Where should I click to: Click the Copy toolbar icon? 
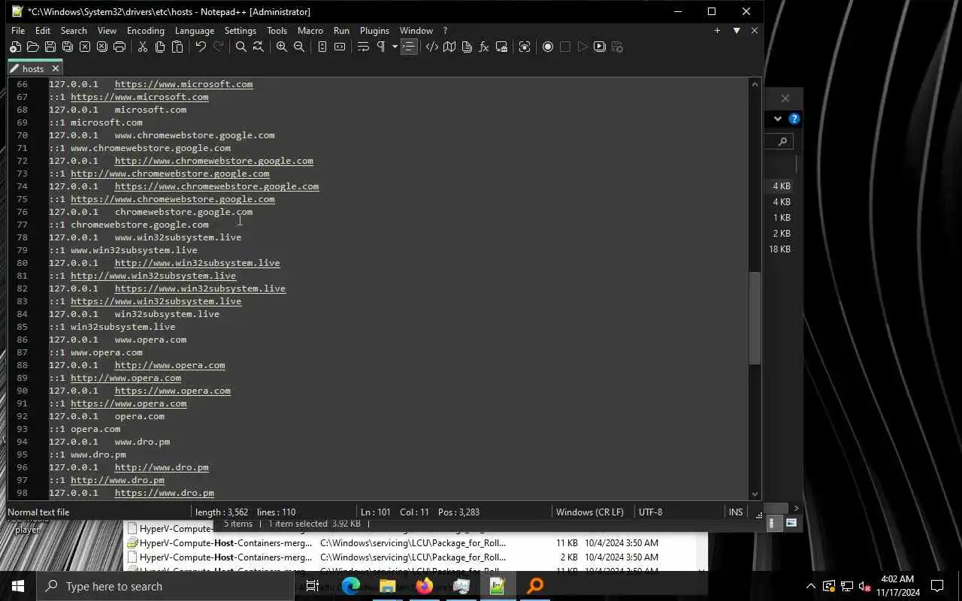[159, 47]
